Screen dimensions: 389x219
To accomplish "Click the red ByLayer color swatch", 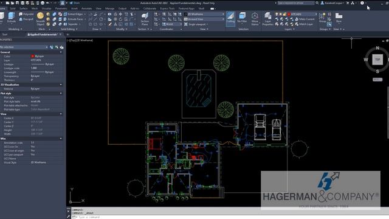I will point(32,57).
